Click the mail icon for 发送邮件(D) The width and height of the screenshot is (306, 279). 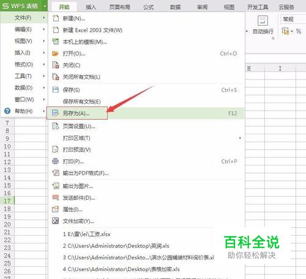point(56,197)
